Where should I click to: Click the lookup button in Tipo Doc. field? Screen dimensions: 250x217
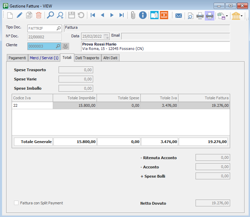point(59,28)
